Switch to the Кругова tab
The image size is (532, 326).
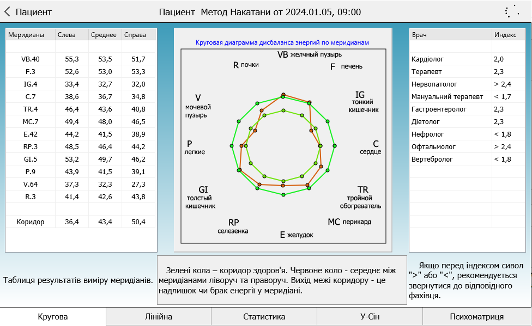(53, 317)
